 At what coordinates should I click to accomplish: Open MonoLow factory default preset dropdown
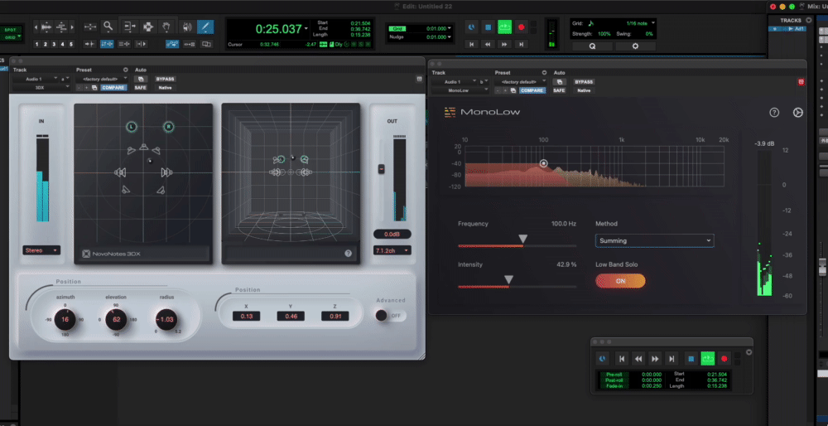click(521, 82)
